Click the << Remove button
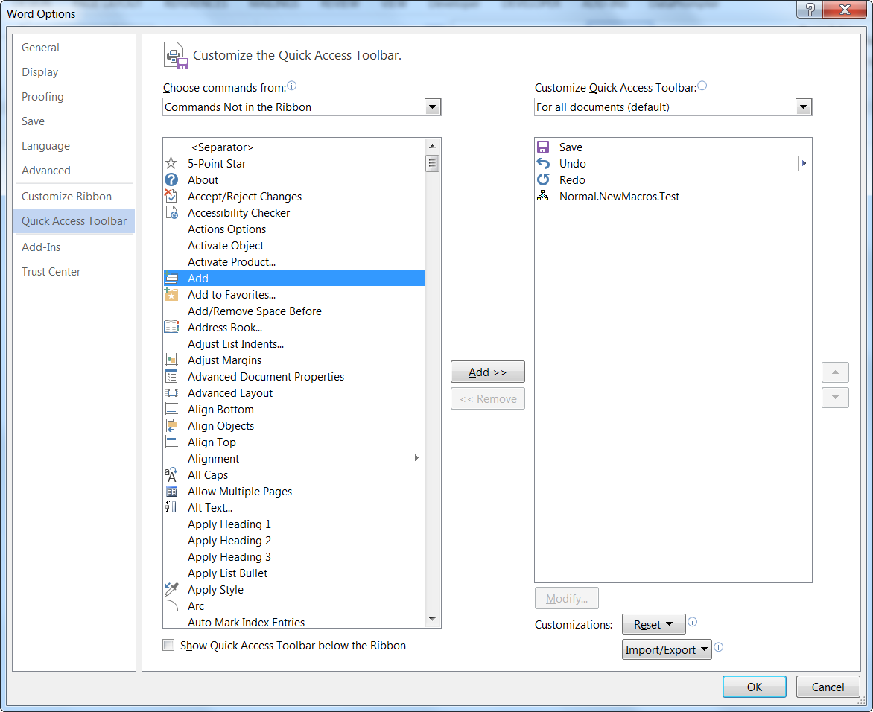This screenshot has height=712, width=873. coord(488,398)
